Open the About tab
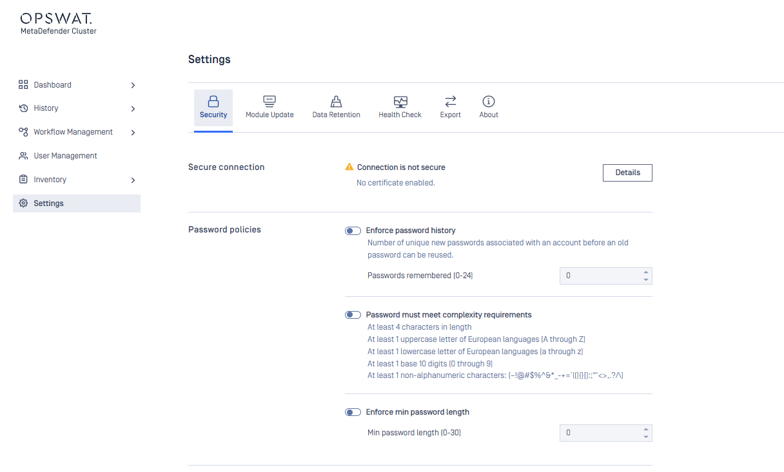784x472 pixels. point(489,107)
